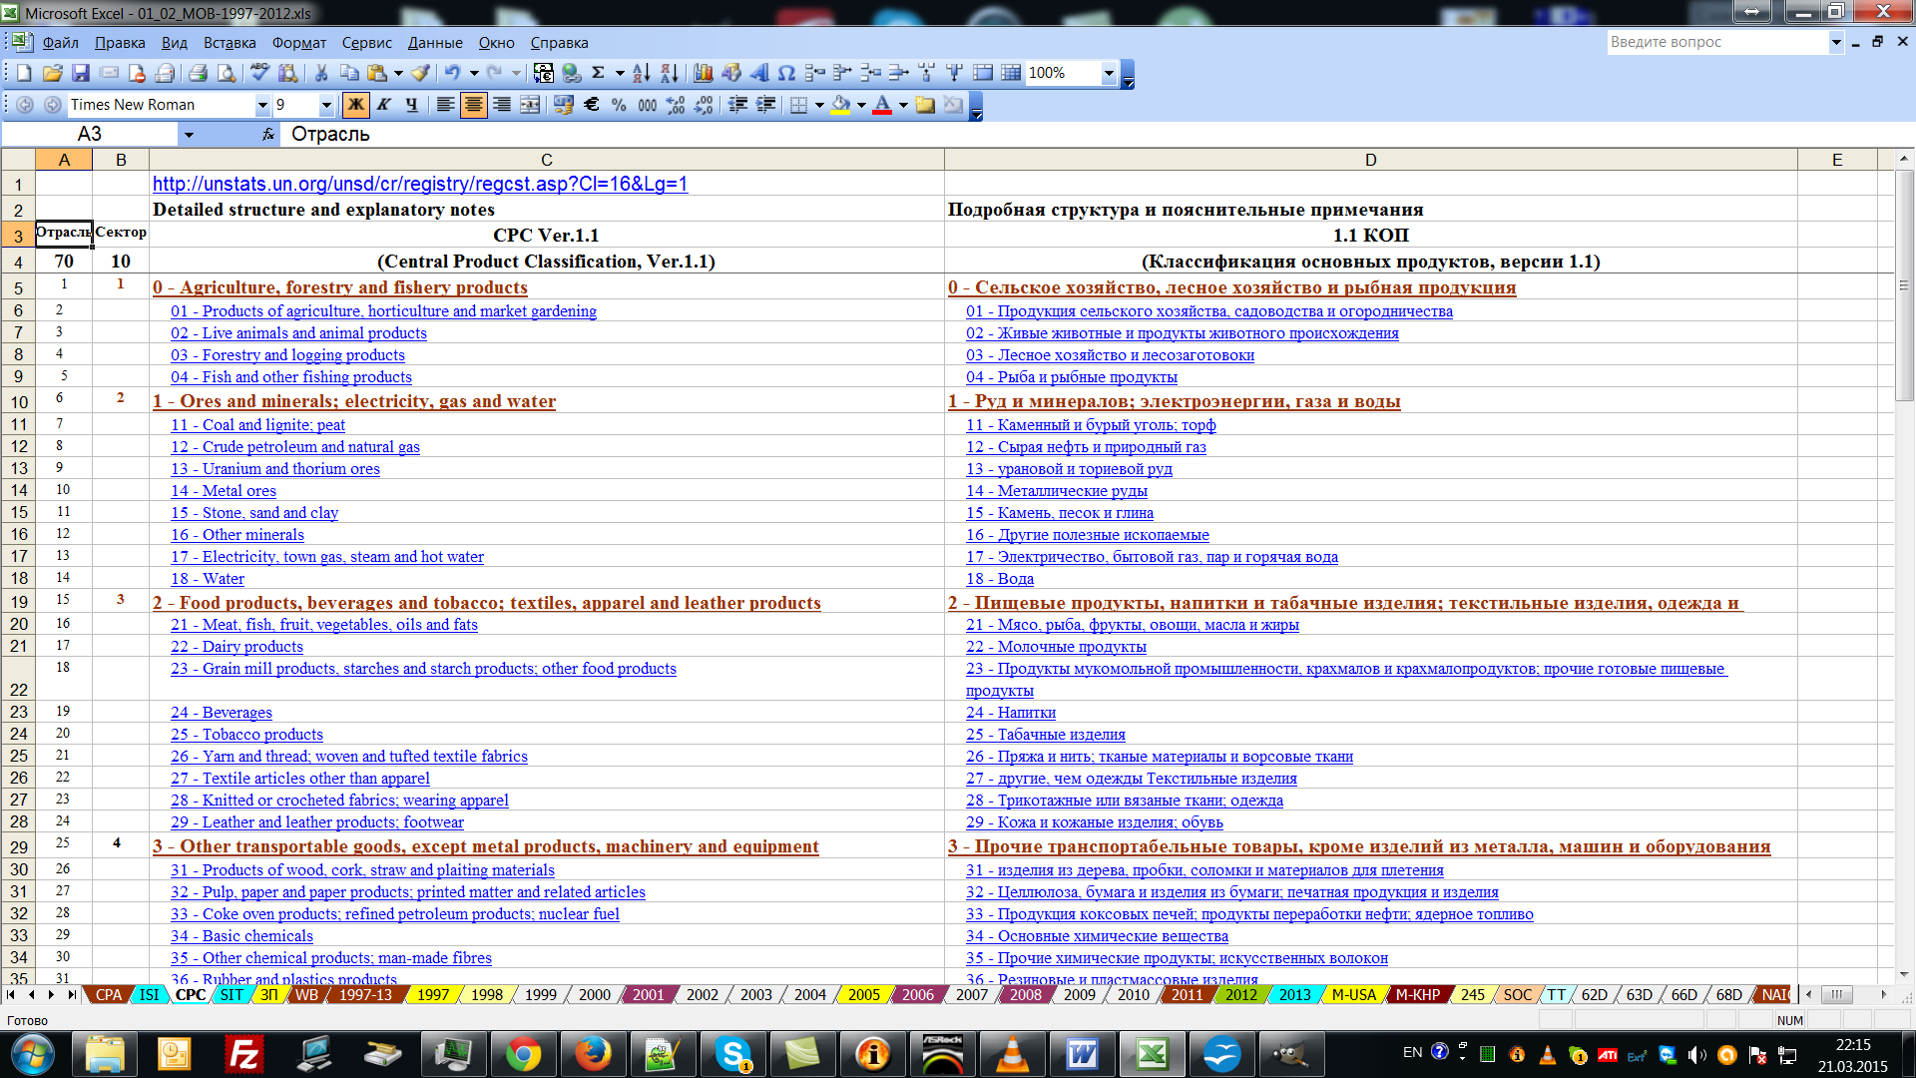This screenshot has width=1916, height=1078.
Task: Switch to the 1997-13 sheet tab
Action: tap(364, 995)
